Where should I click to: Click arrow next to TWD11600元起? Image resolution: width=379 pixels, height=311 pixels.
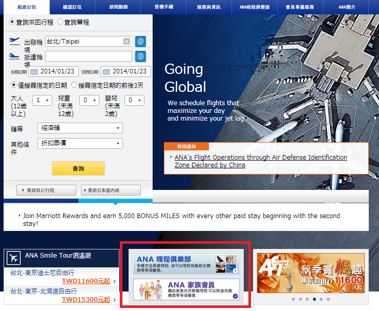(115, 281)
